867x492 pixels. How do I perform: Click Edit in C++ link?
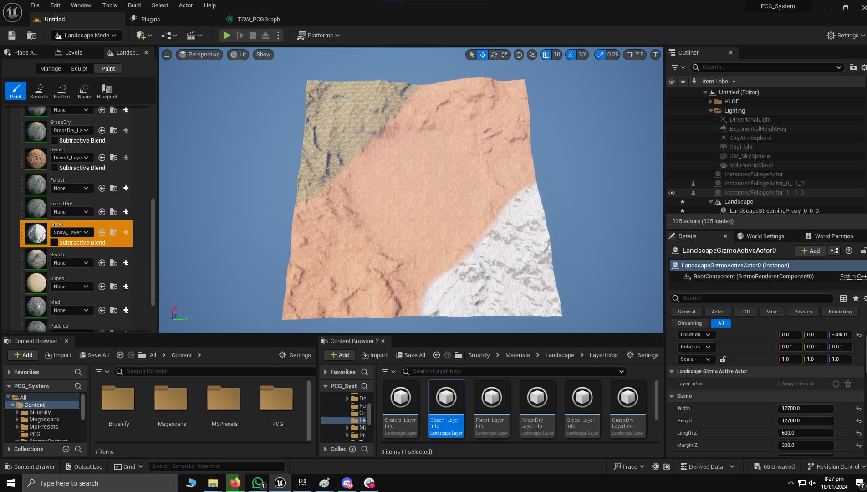click(853, 277)
